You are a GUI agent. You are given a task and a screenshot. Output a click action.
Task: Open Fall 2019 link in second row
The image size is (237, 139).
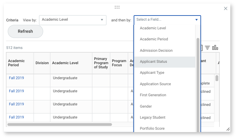click(x=17, y=91)
